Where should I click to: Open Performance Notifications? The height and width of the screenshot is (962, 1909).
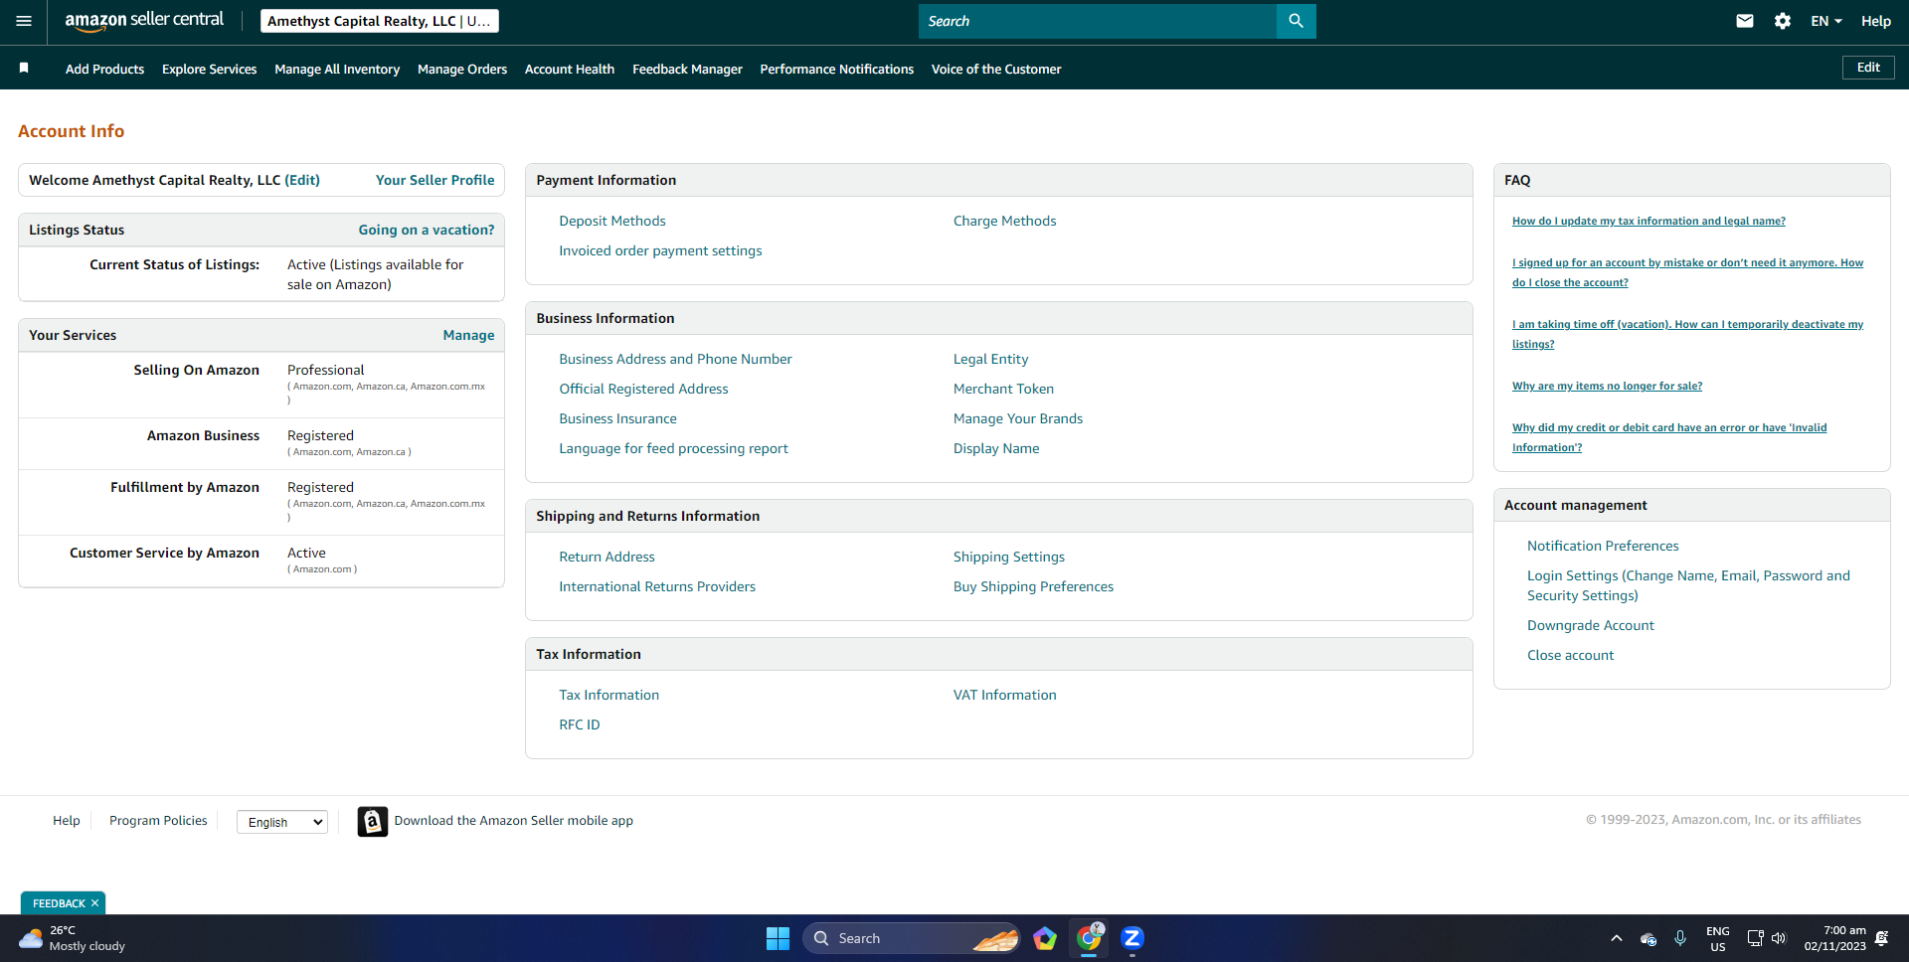click(x=837, y=69)
